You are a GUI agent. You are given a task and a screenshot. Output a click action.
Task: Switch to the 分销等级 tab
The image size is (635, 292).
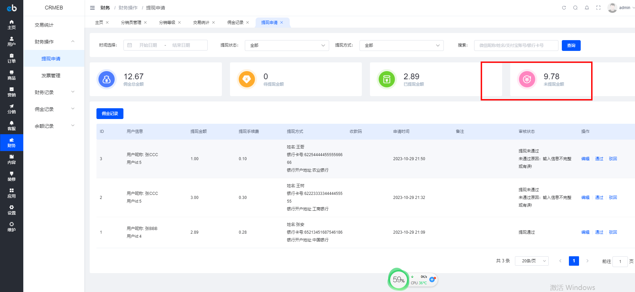[167, 23]
